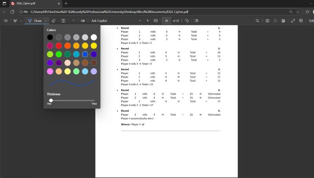Open the Highlight color dropdown arrow
Image resolution: width=314 pixels, height=178 pixels.
tap(21, 21)
